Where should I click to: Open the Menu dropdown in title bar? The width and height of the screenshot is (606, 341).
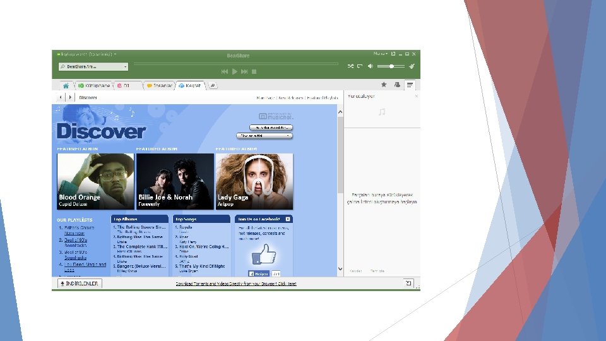click(380, 54)
